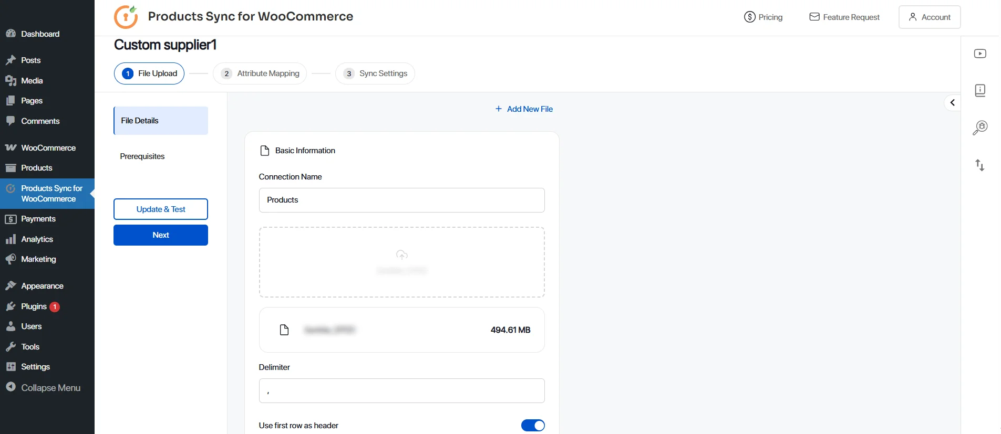Click the Delimiter input field
The image size is (1001, 434).
[402, 391]
